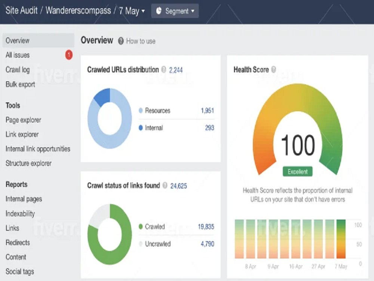374x281 pixels.
Task: Click the 100 health score value
Action: pos(298,145)
